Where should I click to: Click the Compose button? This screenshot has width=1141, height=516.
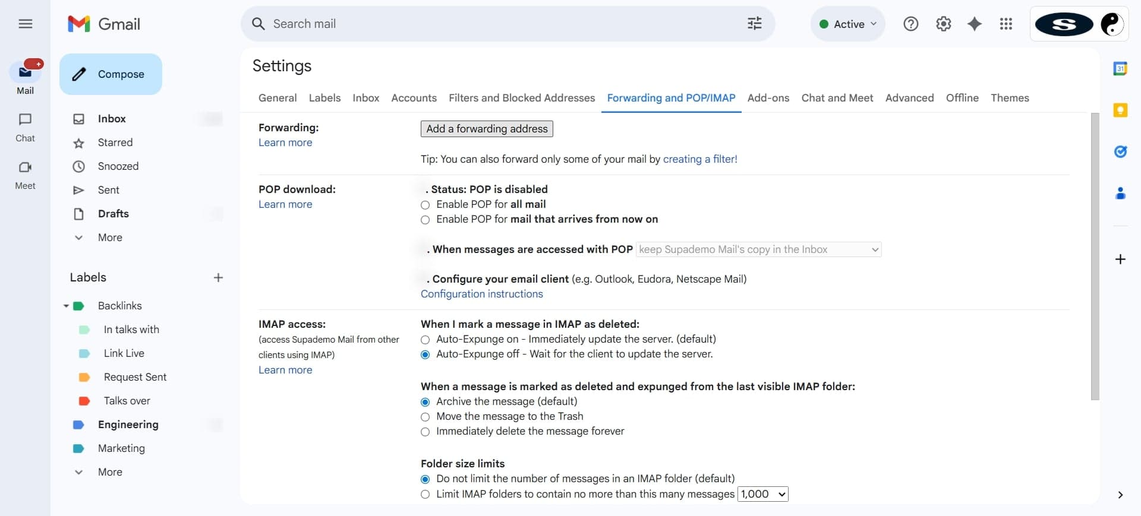[x=111, y=74]
